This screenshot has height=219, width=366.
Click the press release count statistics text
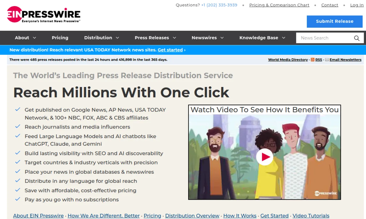click(x=88, y=60)
